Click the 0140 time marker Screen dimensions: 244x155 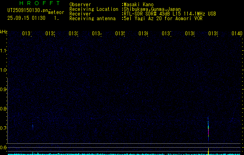(237, 33)
